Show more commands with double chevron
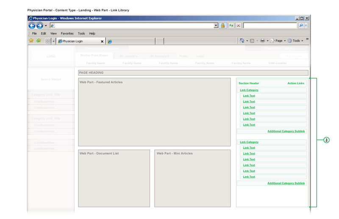Screen dimensions: 339x219 click(307, 39)
